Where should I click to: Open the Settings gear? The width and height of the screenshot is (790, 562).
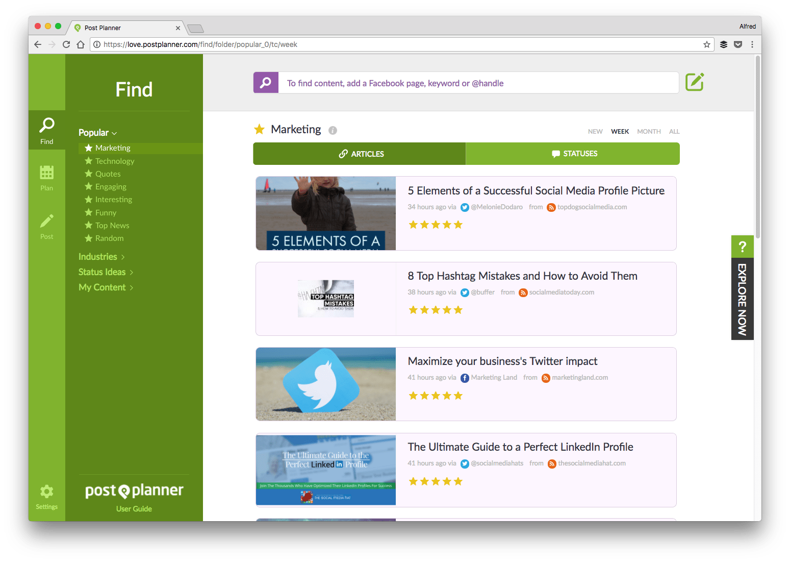[46, 496]
